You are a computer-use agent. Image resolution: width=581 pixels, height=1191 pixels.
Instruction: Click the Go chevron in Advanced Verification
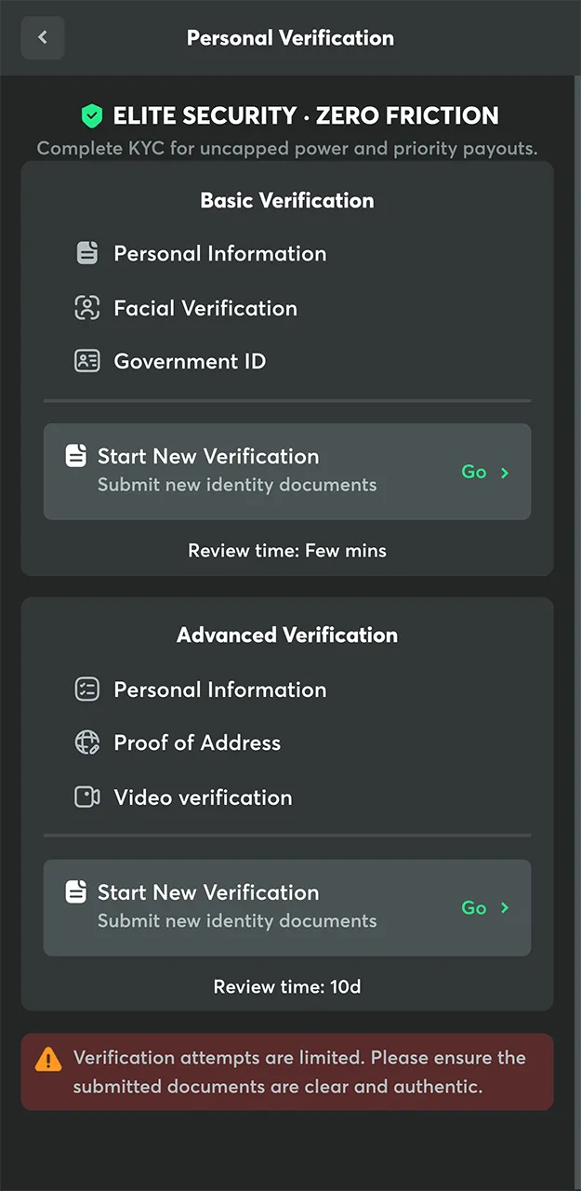pyautogui.click(x=505, y=908)
